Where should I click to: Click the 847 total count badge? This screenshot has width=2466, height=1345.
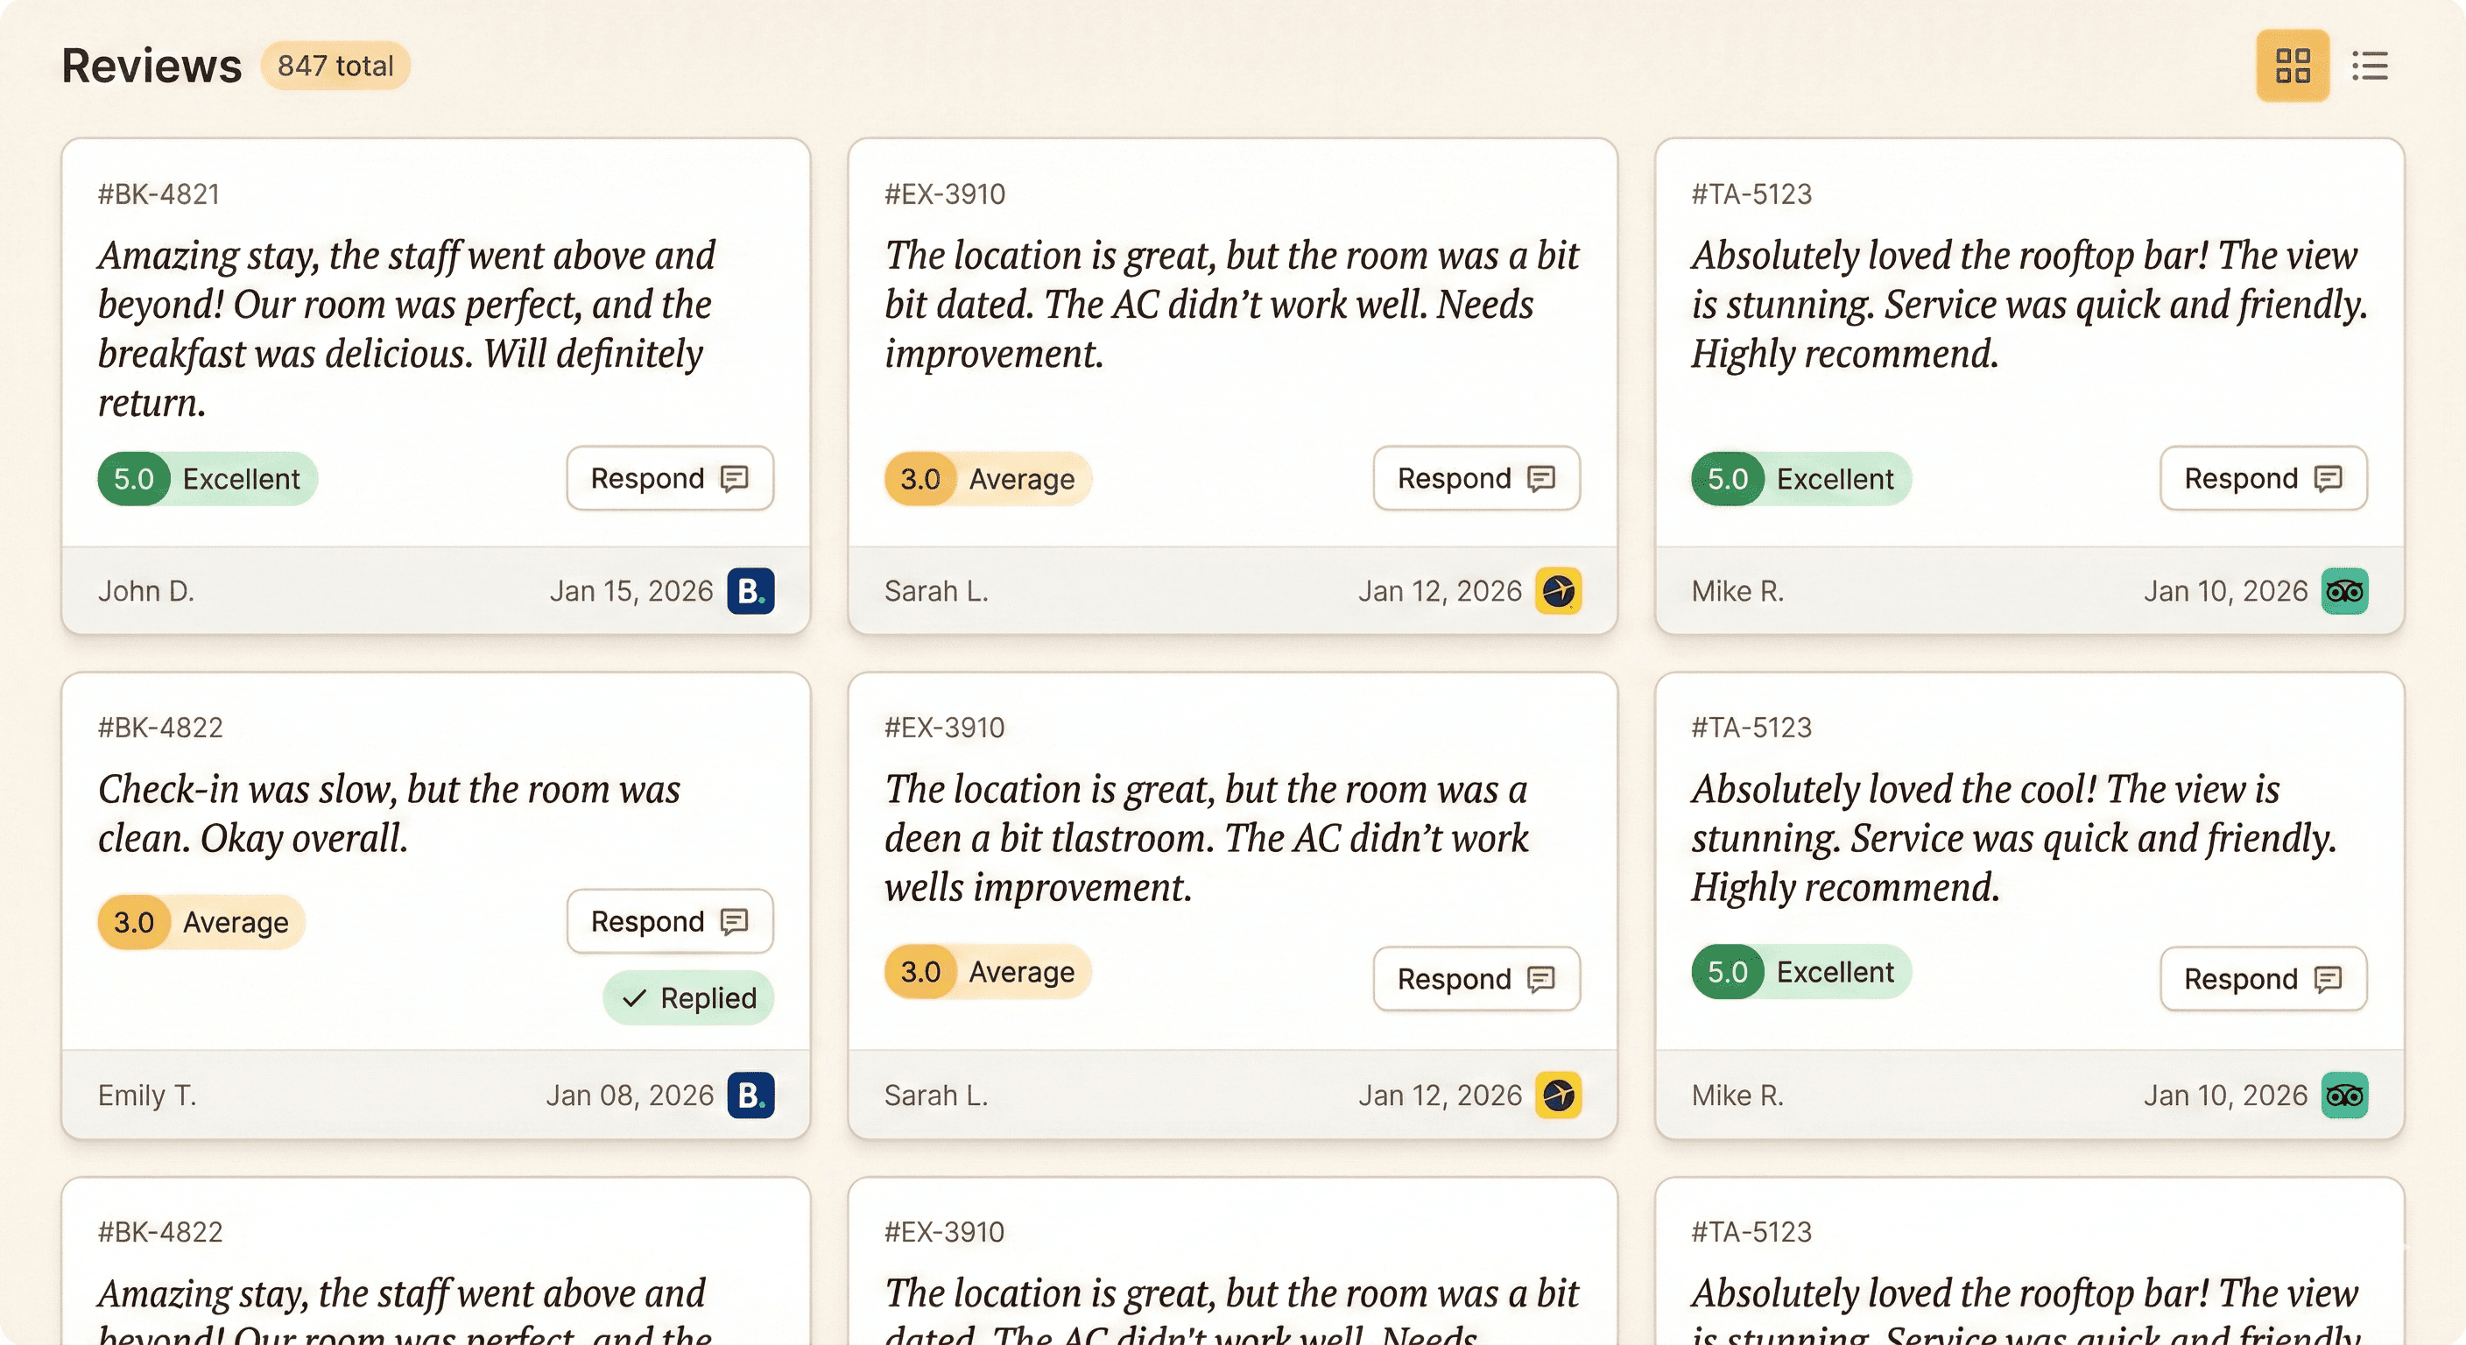(x=335, y=66)
